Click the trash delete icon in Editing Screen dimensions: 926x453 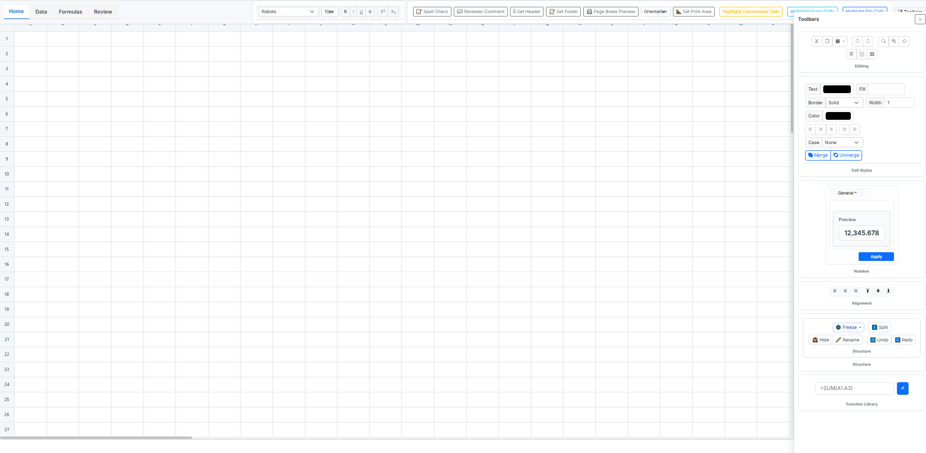tap(851, 54)
